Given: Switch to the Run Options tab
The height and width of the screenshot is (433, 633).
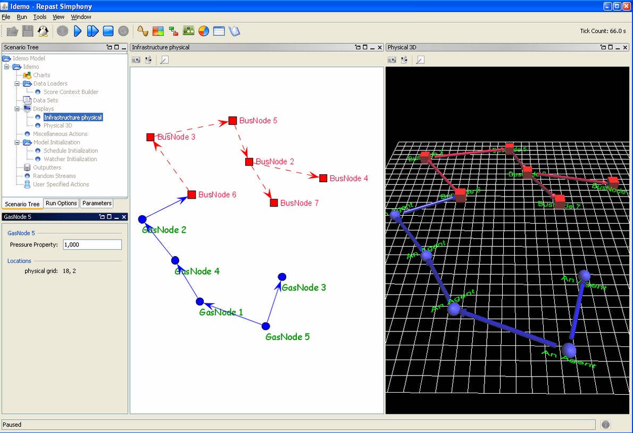Looking at the screenshot, I should pos(61,203).
